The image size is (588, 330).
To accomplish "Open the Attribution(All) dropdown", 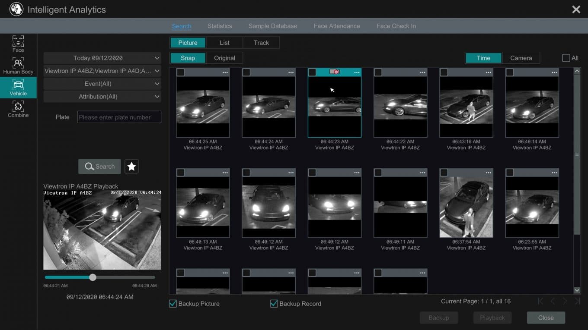I will 102,97.
